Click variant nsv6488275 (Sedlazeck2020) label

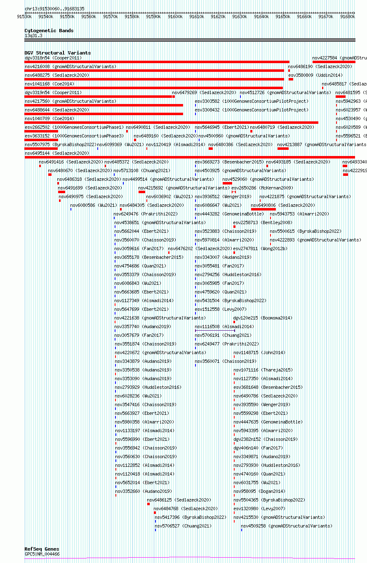tap(57, 75)
